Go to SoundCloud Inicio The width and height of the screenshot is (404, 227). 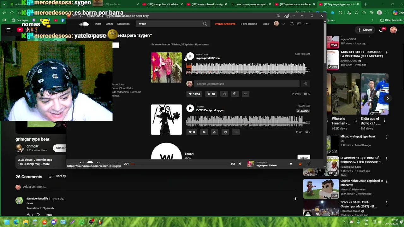pyautogui.click(x=98, y=24)
